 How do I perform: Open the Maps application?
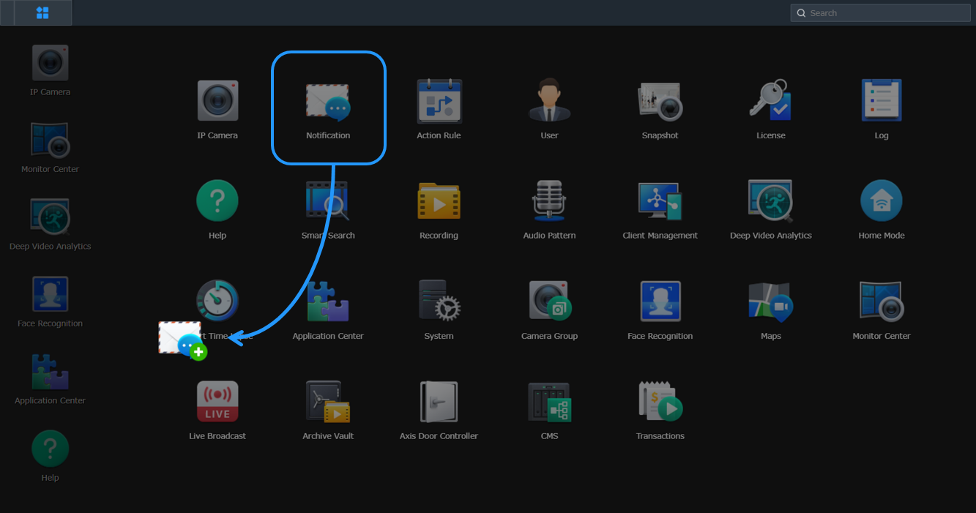point(770,301)
